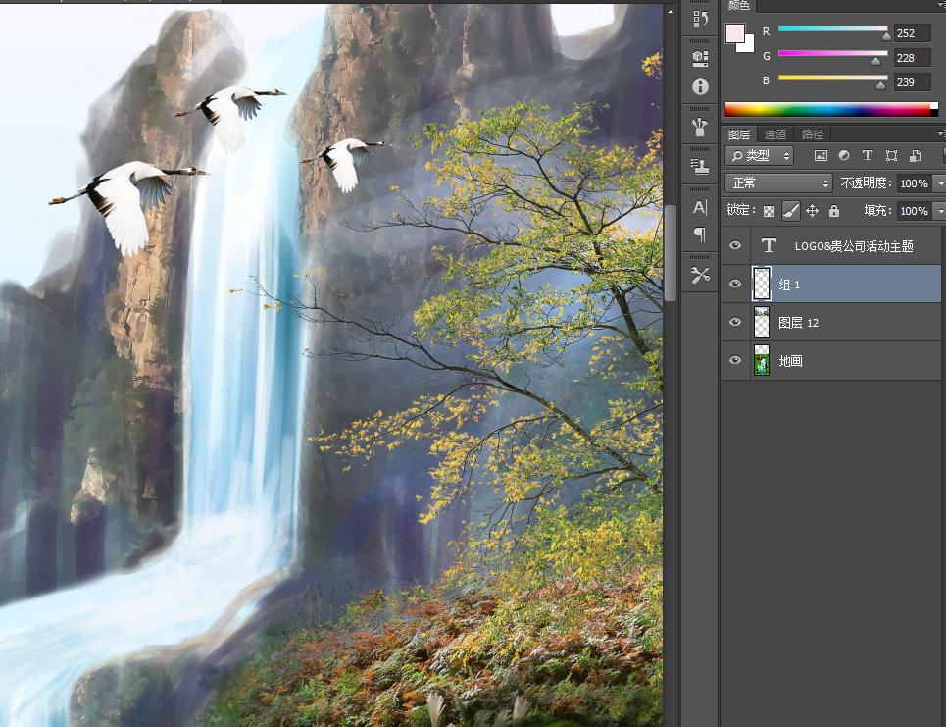Select the 组 1 layer name
Viewport: 946px width, 727px height.
[x=789, y=285]
